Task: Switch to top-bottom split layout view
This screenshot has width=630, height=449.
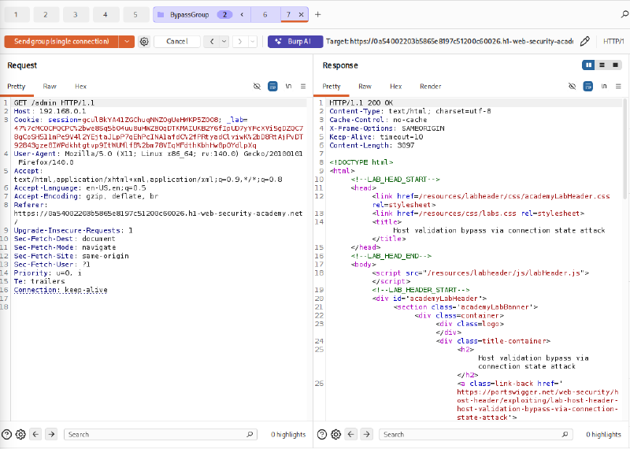Action: (602, 65)
